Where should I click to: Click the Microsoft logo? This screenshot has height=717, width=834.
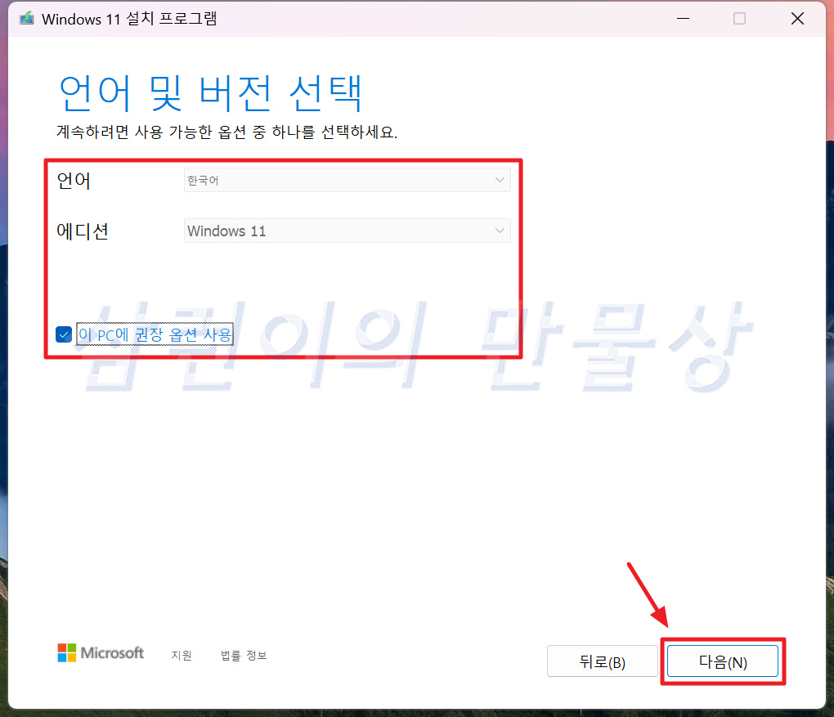point(101,652)
